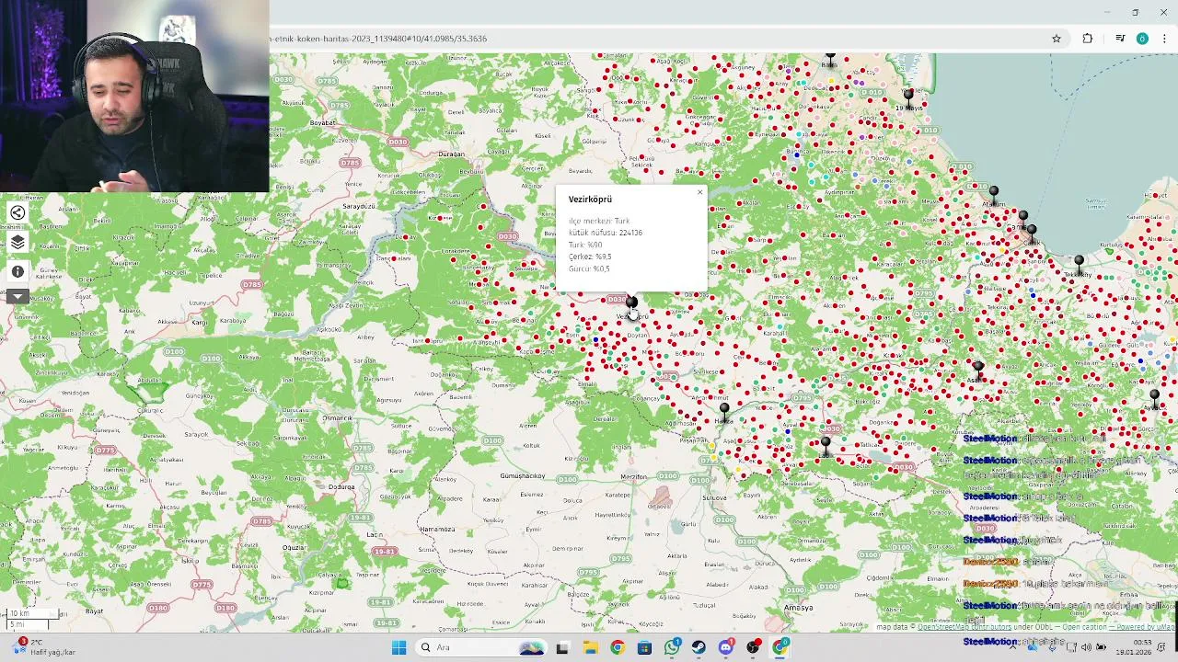Image resolution: width=1178 pixels, height=662 pixels.
Task: Open the map layers panel
Action: click(17, 243)
